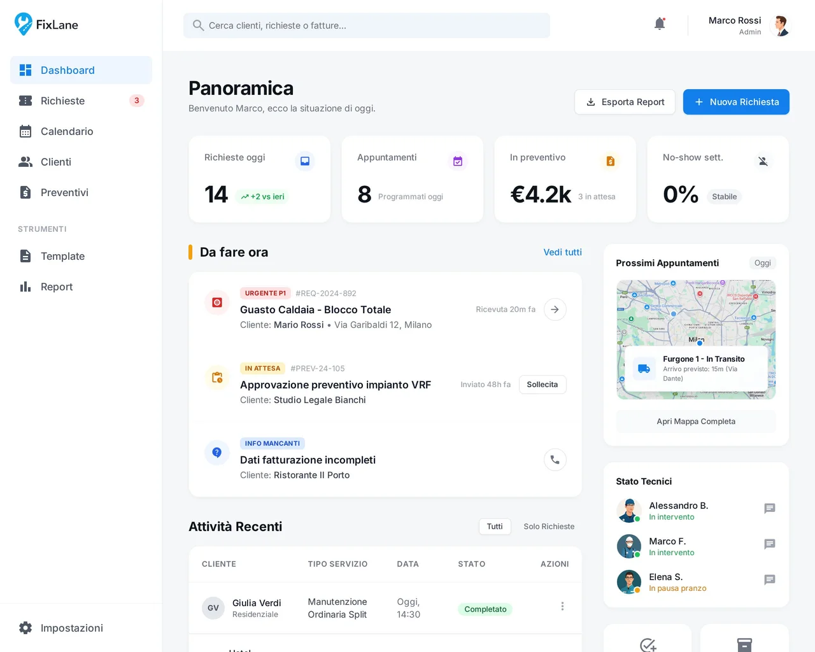This screenshot has height=652, width=815.
Task: Click the FixLane logo
Action: click(46, 25)
